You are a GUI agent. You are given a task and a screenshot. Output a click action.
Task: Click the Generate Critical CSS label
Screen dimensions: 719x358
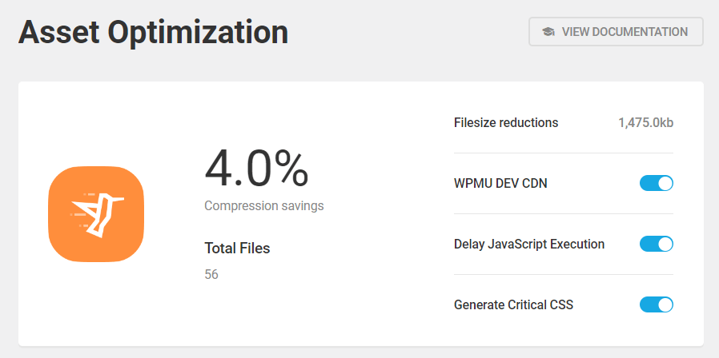point(513,304)
